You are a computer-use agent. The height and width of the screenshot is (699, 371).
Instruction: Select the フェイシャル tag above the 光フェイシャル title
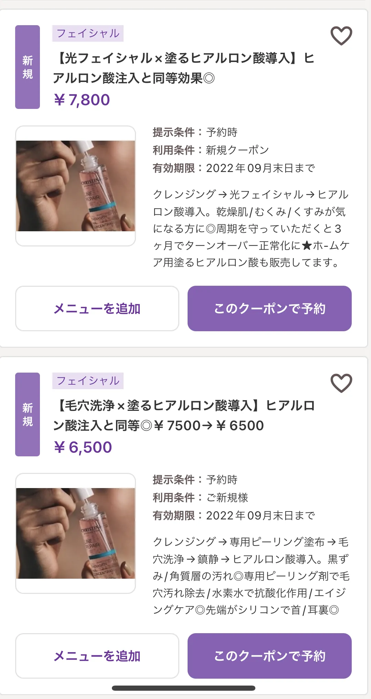[88, 33]
